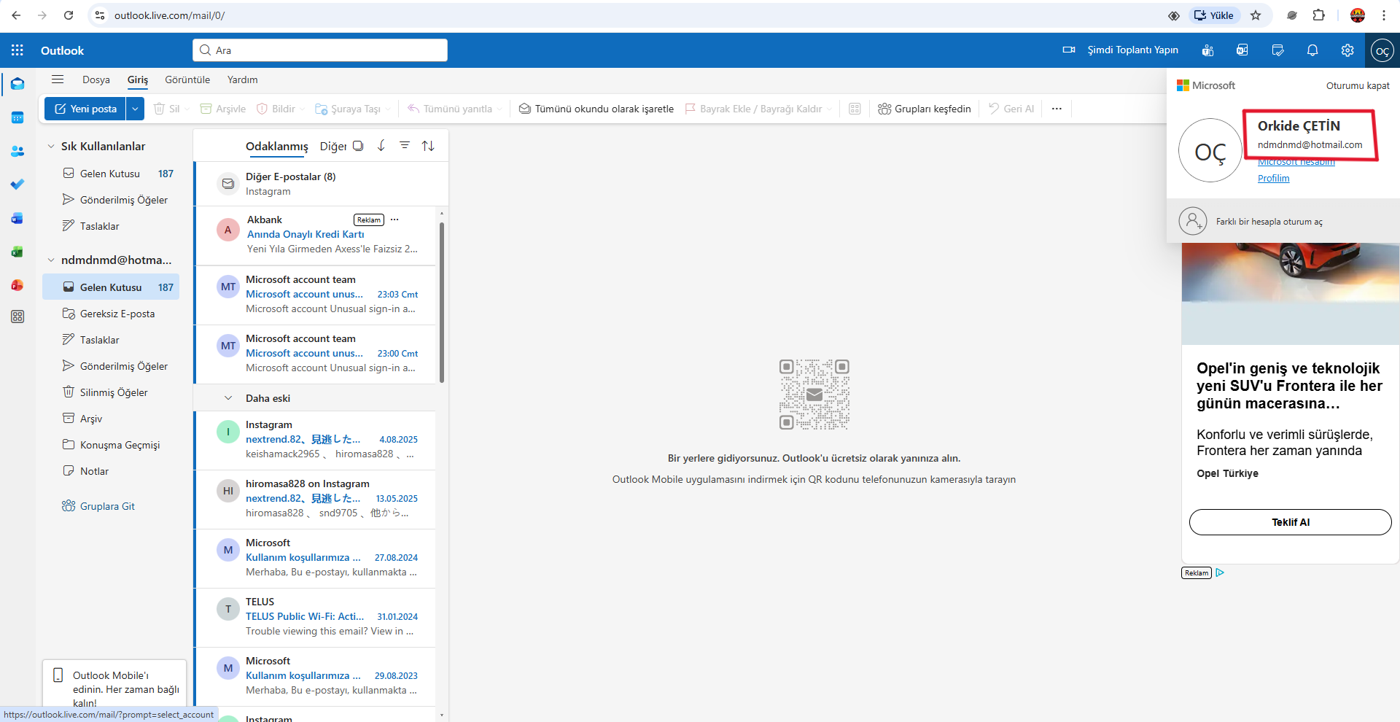This screenshot has width=1400, height=722.
Task: Click the My Day icon in header
Action: pyautogui.click(x=1277, y=50)
